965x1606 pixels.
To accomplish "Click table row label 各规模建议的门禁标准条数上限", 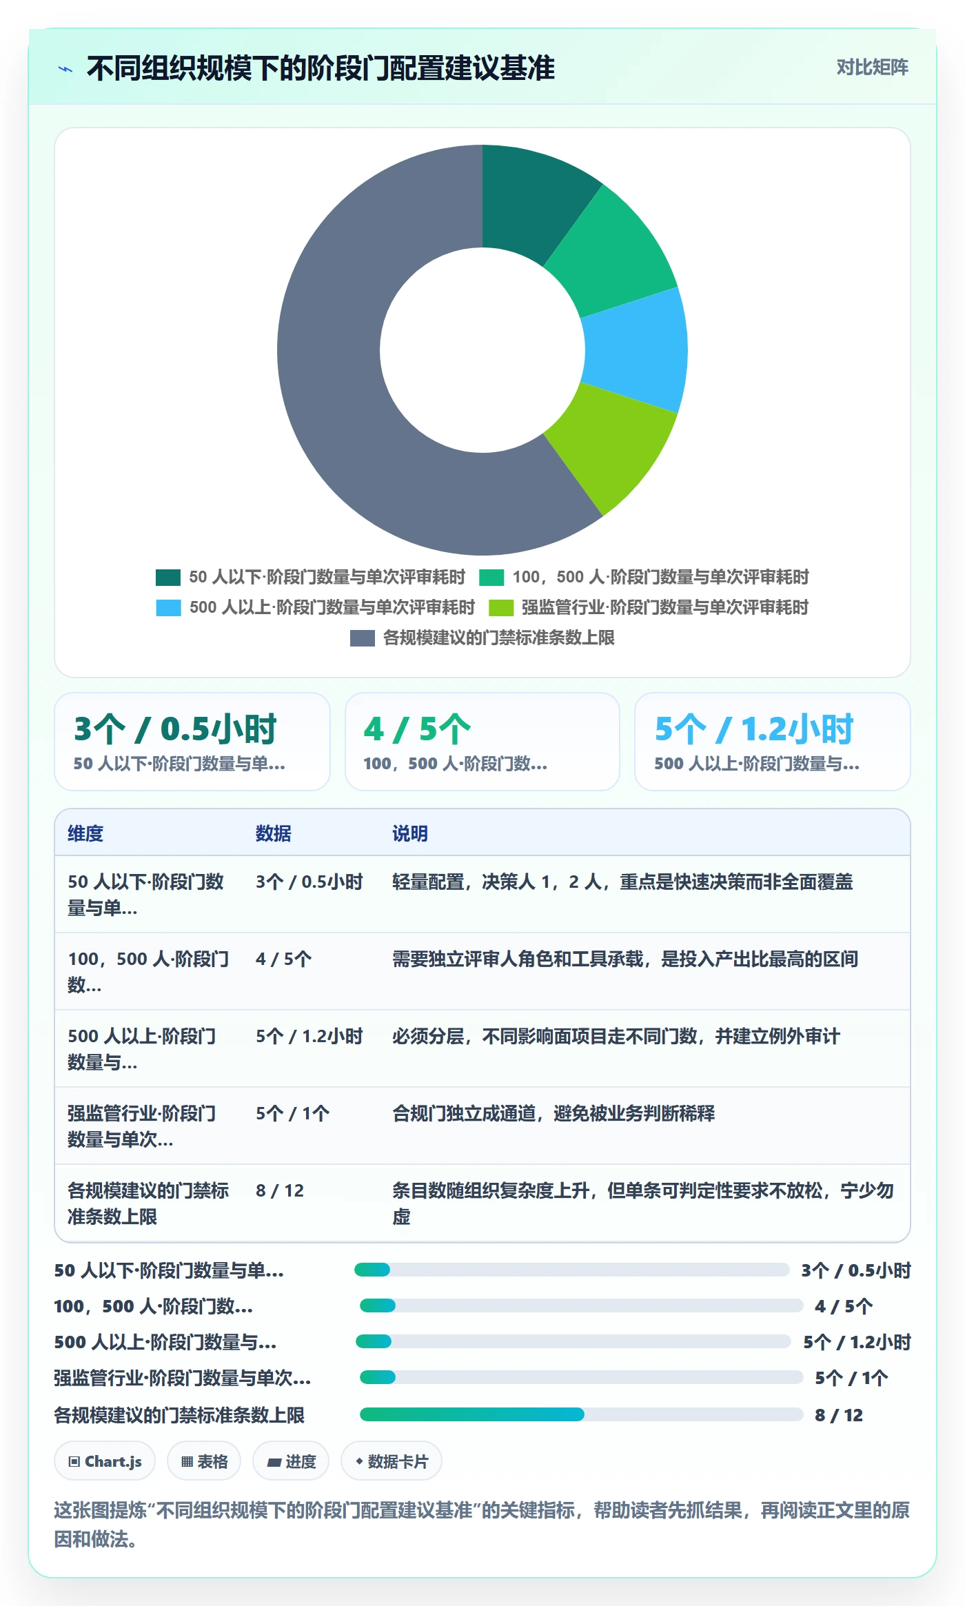I will coord(148,1203).
